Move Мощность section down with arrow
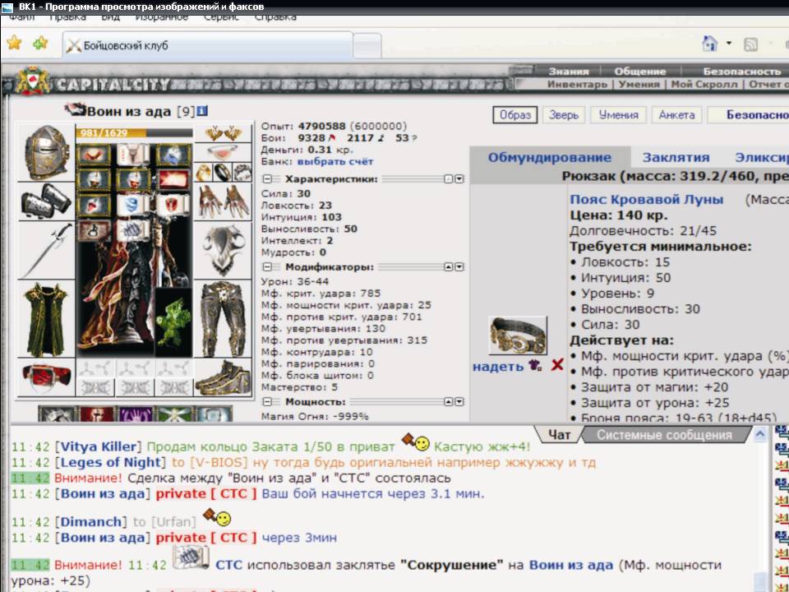Image resolution: width=789 pixels, height=592 pixels. 459,402
